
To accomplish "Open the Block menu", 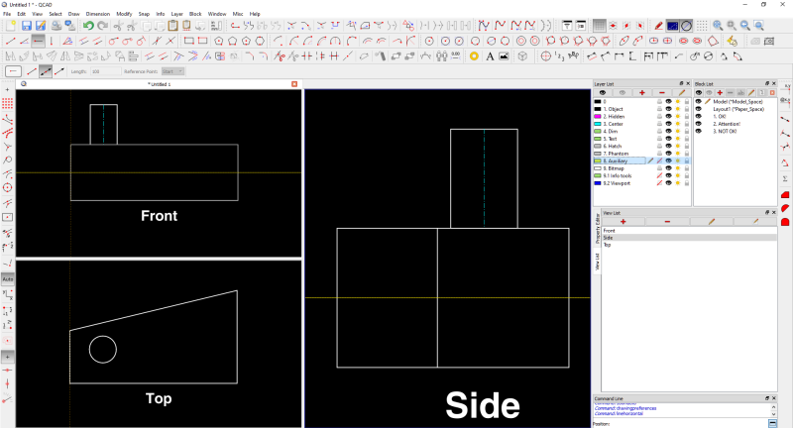I will click(195, 14).
